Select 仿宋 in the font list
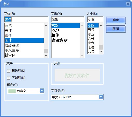This screenshot has height=117, width=132. click(x=24, y=25)
